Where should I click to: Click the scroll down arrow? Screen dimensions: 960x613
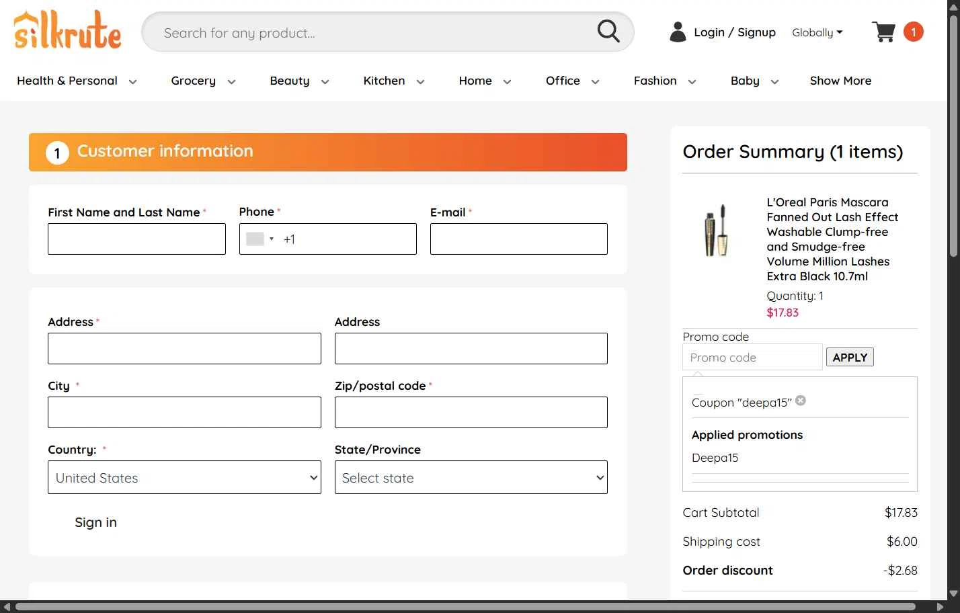tap(953, 594)
